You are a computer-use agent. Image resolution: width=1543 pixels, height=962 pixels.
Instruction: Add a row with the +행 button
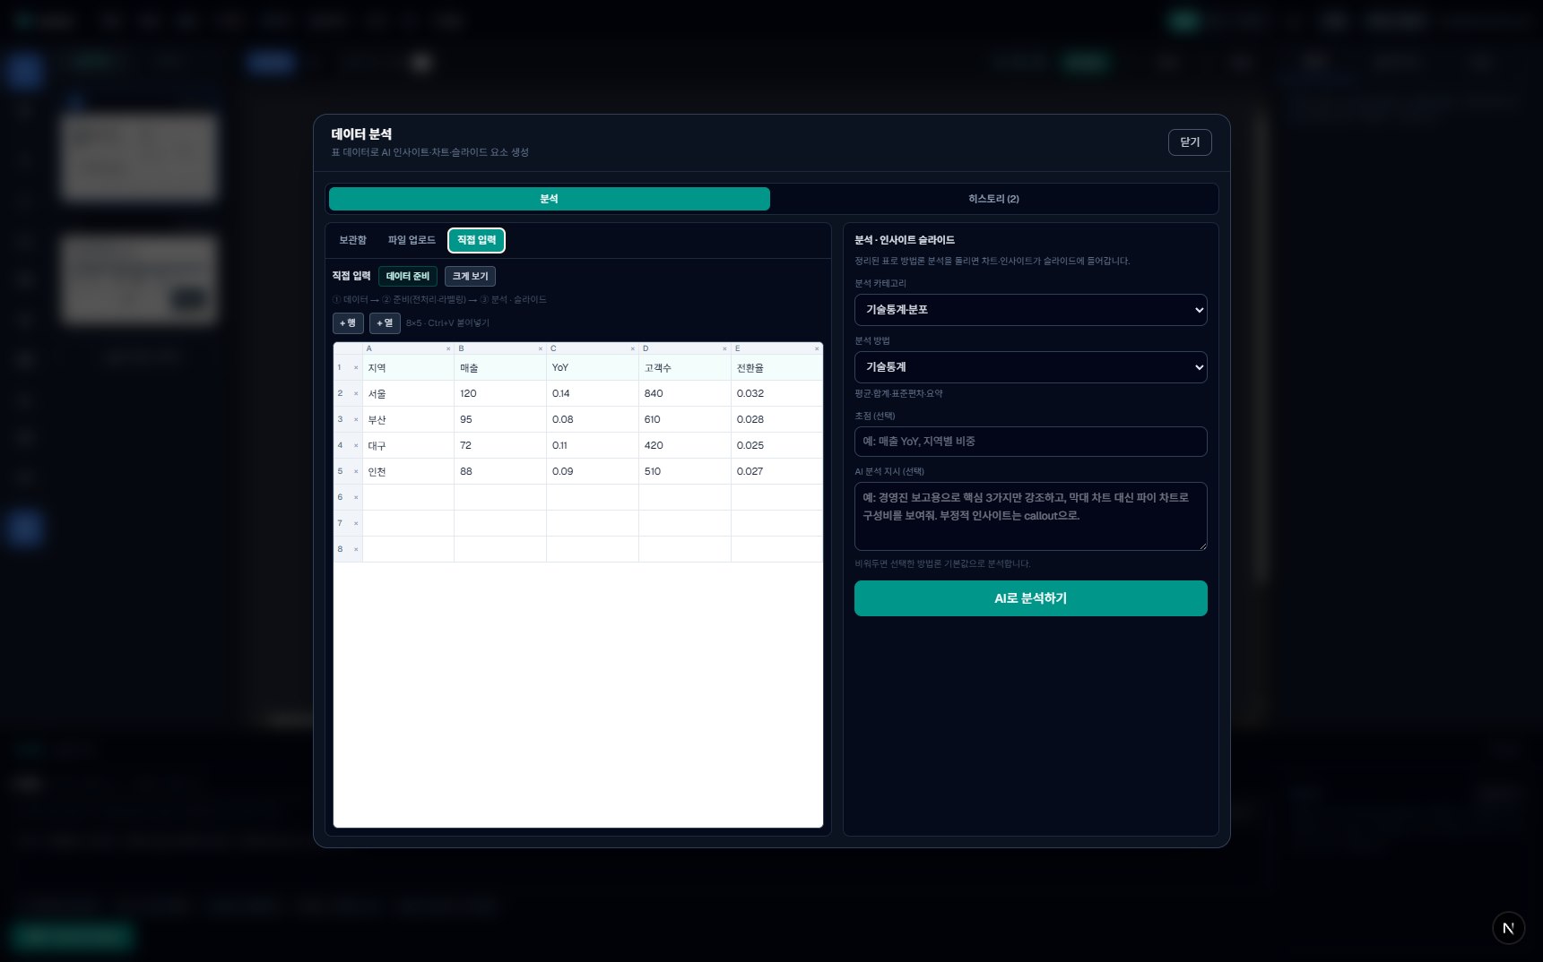(x=348, y=322)
